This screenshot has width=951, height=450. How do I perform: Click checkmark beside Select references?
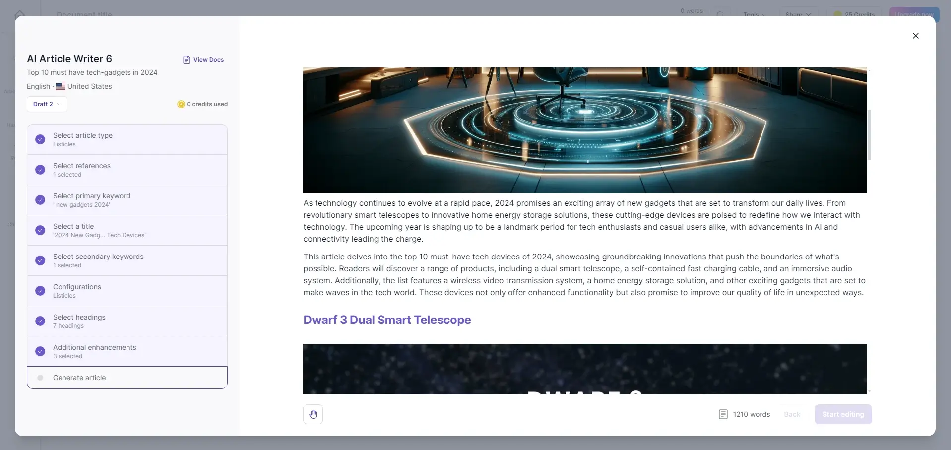coord(40,170)
